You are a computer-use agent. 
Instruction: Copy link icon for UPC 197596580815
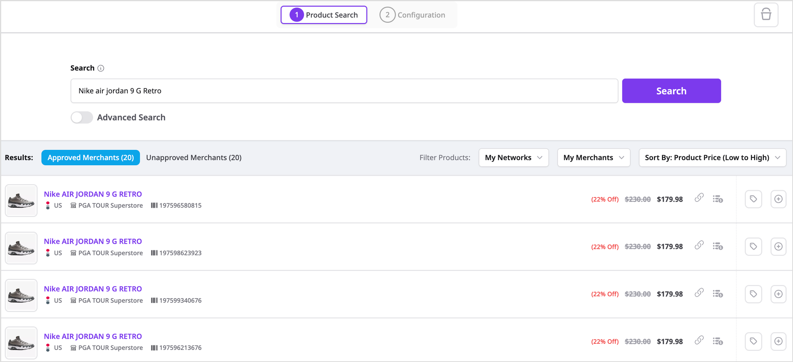(699, 197)
